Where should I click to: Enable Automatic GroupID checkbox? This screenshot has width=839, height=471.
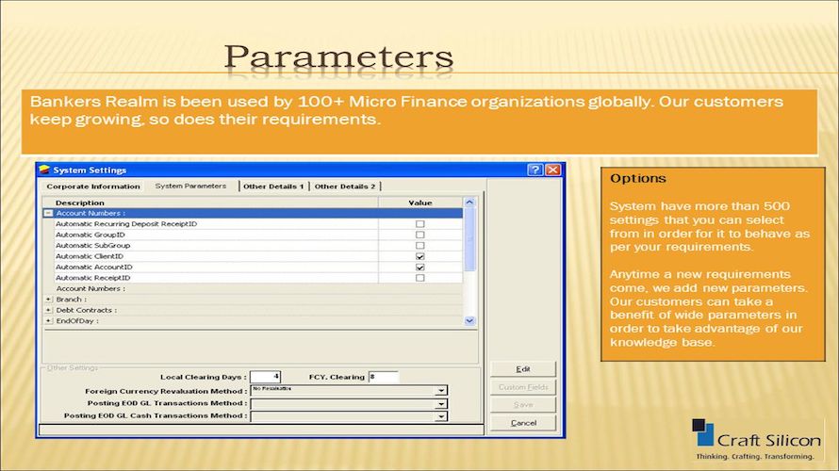point(420,235)
